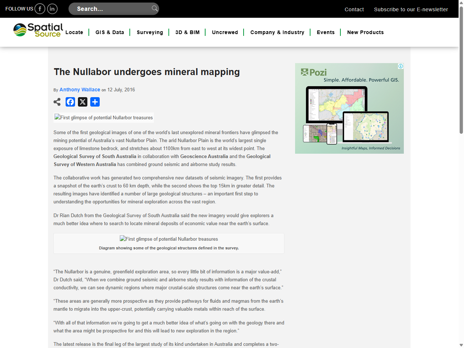Image resolution: width=464 pixels, height=348 pixels.
Task: Click the captioned geological structures diagram image
Action: coord(169,239)
